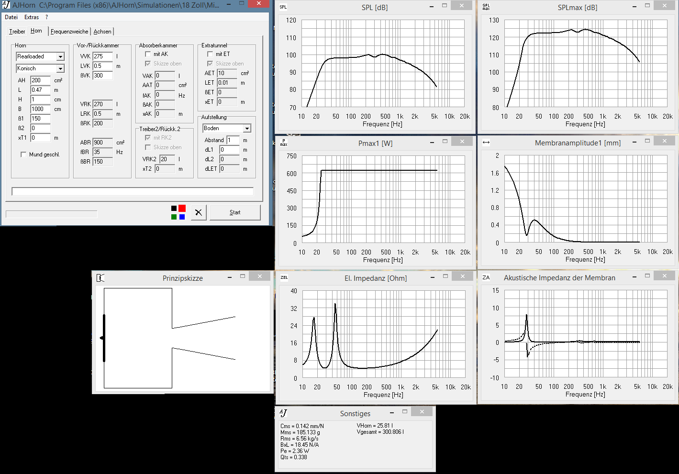
Task: Click the Pmax window icon
Action: pyautogui.click(x=284, y=143)
